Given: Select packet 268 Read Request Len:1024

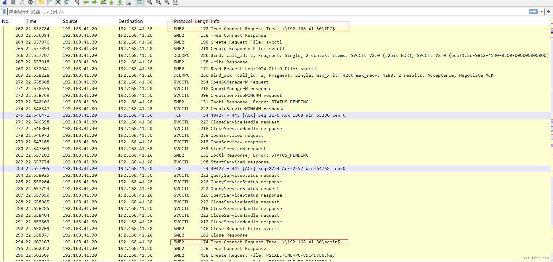Looking at the screenshot, I should (x=275, y=69).
